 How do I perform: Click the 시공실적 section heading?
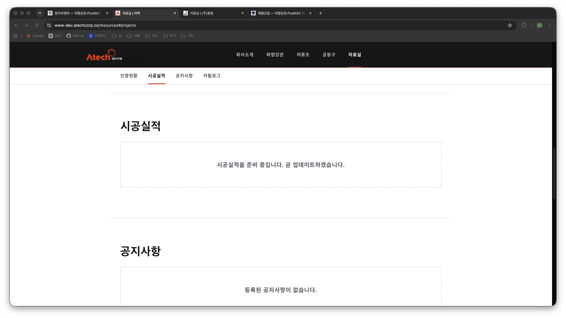click(141, 126)
